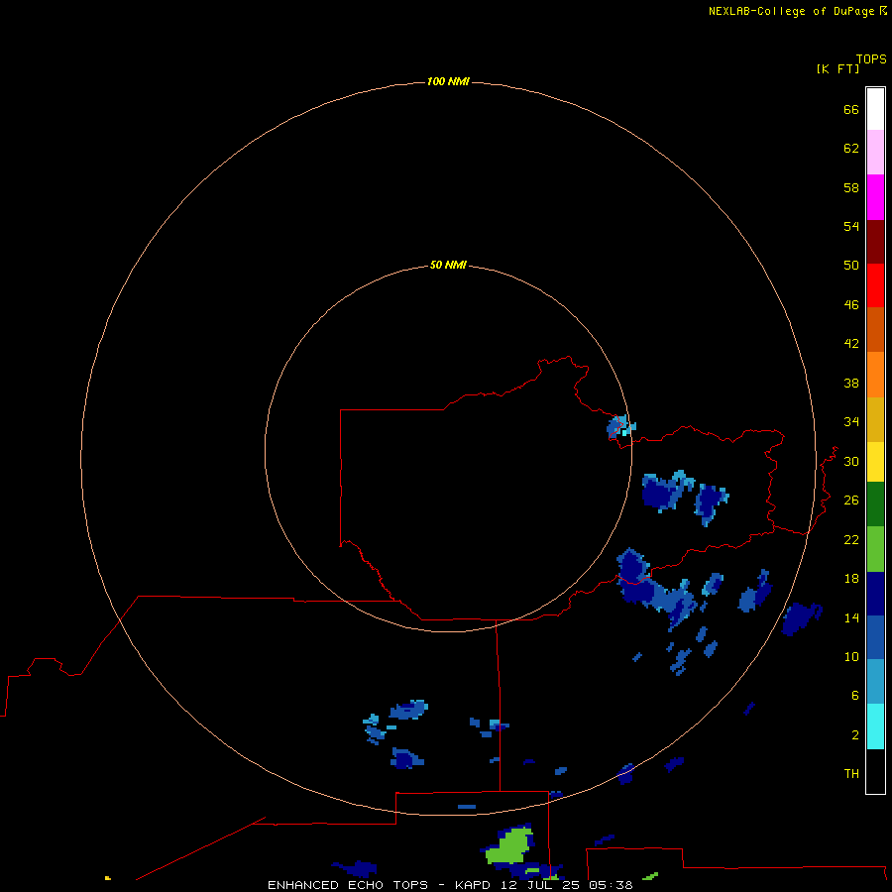
Task: Click the Enhanced Echo Tops KAPD caption
Action: pos(449,885)
